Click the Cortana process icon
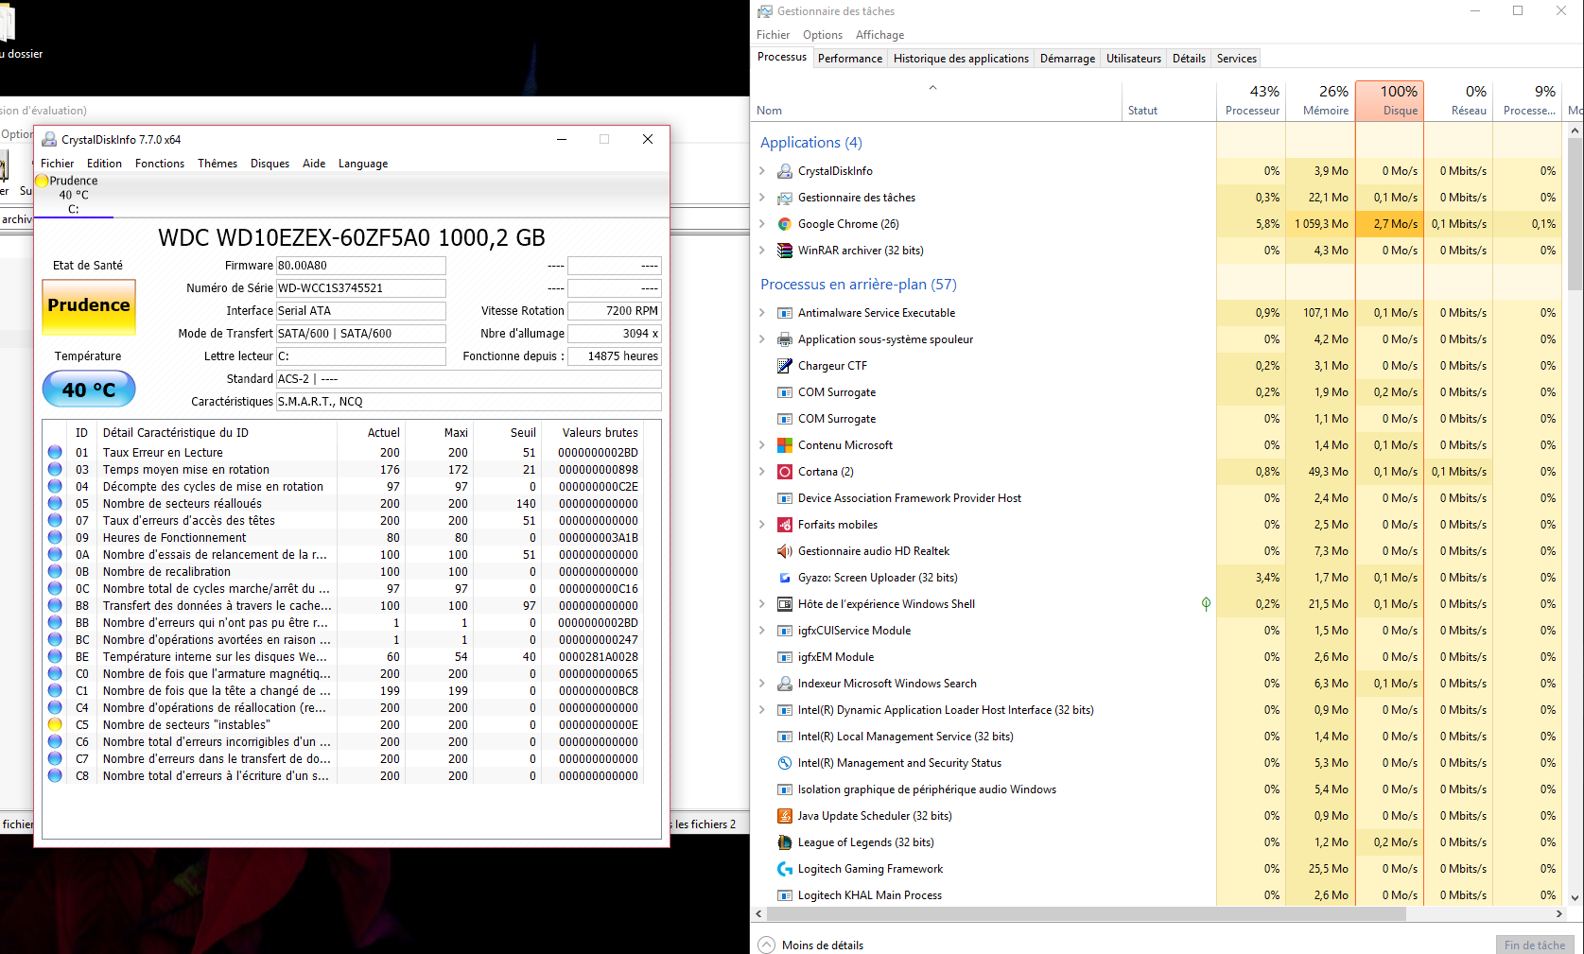The image size is (1584, 954). tap(784, 472)
